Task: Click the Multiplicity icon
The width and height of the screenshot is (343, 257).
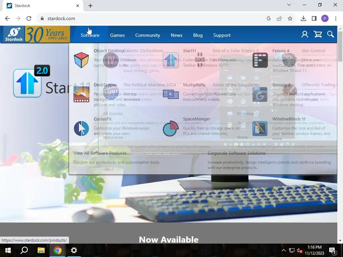Action: pyautogui.click(x=170, y=94)
